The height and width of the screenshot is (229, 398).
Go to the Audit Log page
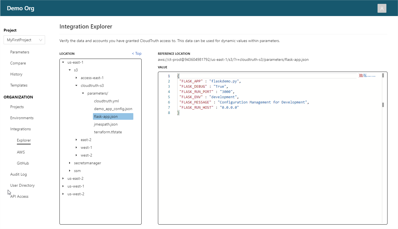coord(19,174)
